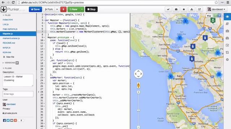Open index.html in the file list
Screen dimensions: 231x129
(x=8, y=20)
